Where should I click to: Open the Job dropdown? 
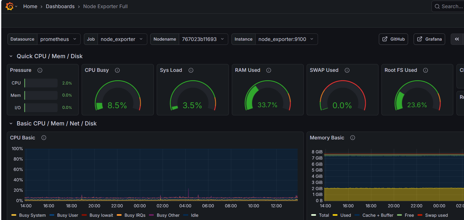tap(120, 39)
